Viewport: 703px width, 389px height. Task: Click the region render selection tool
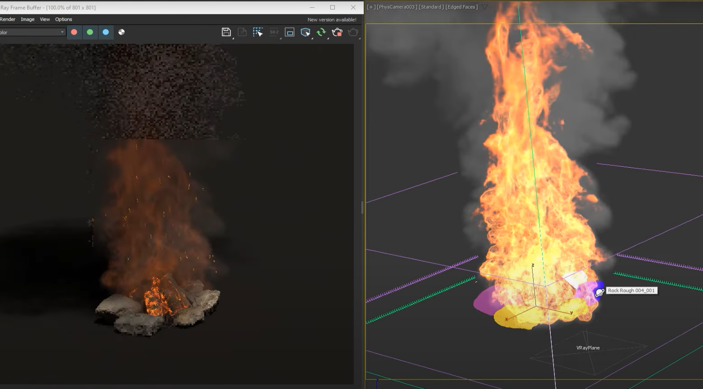pos(258,32)
